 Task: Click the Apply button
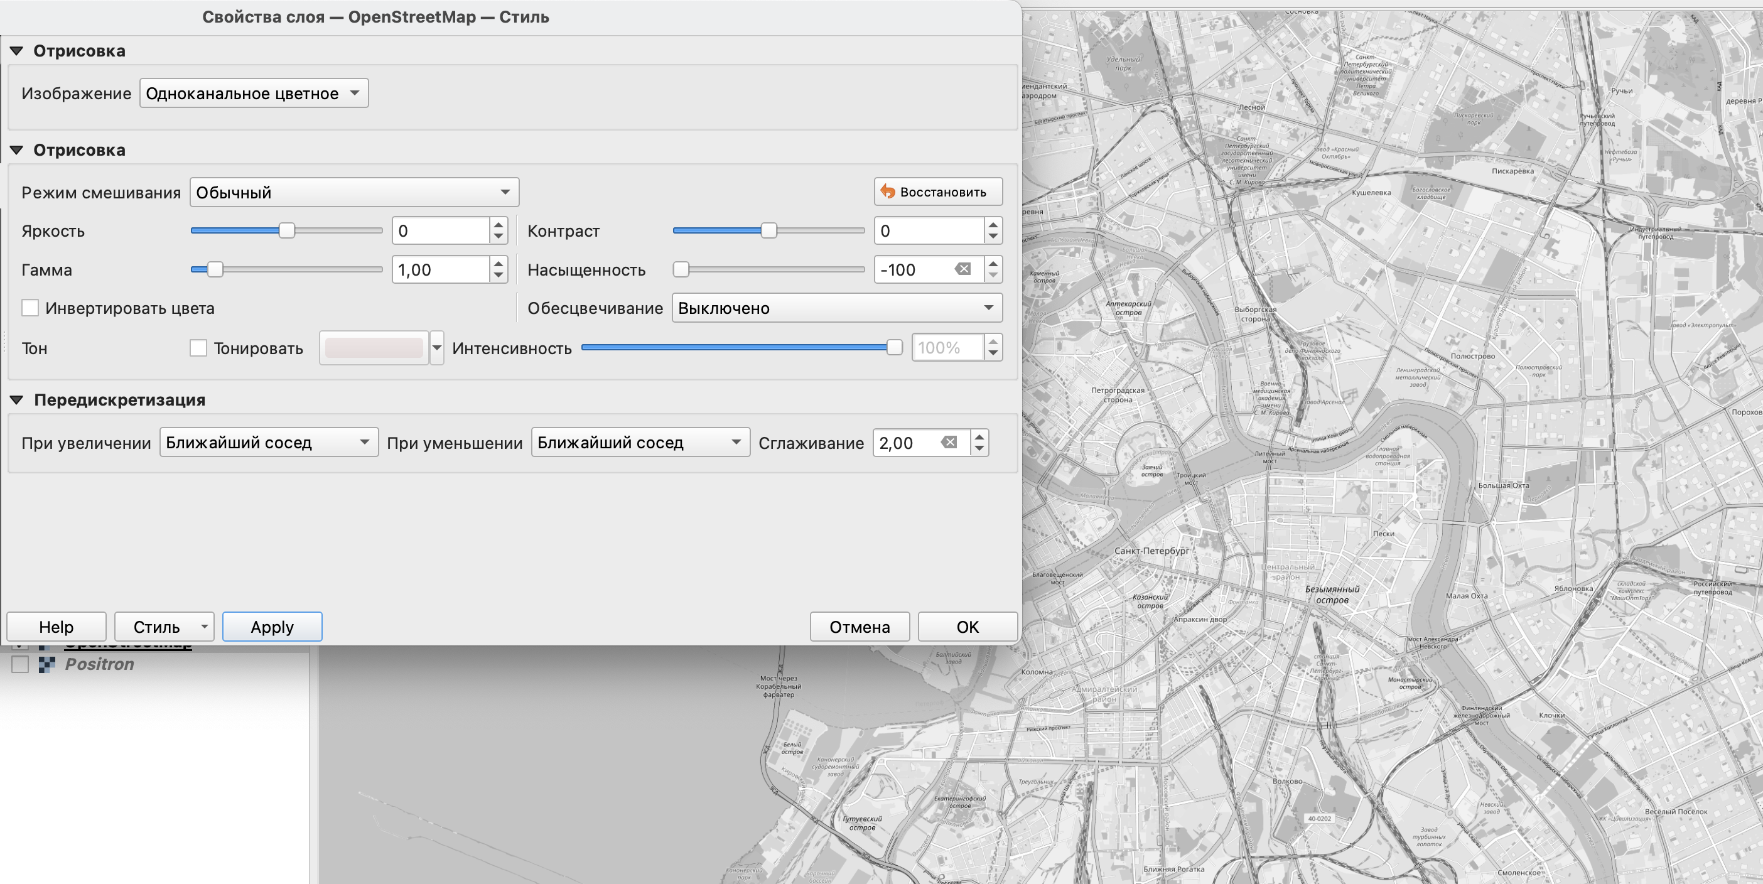(x=272, y=627)
